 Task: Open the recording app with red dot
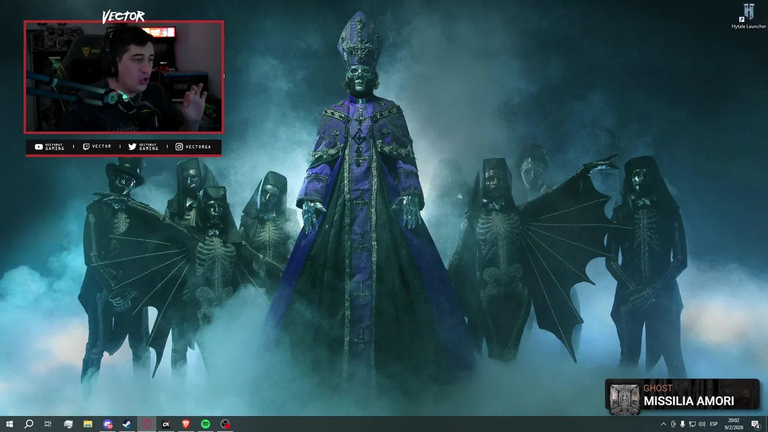226,424
